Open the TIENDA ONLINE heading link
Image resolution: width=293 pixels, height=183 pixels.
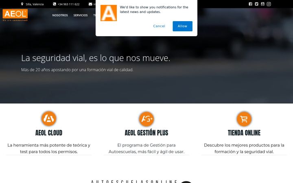(244, 133)
